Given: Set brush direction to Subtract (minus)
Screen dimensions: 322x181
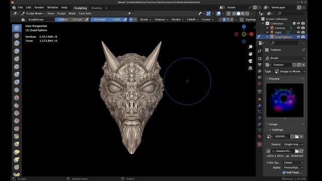Looking at the screenshot, I should coord(135,20).
